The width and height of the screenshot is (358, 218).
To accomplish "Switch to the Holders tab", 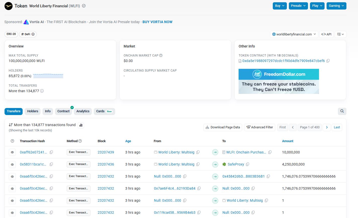I will coord(33,111).
